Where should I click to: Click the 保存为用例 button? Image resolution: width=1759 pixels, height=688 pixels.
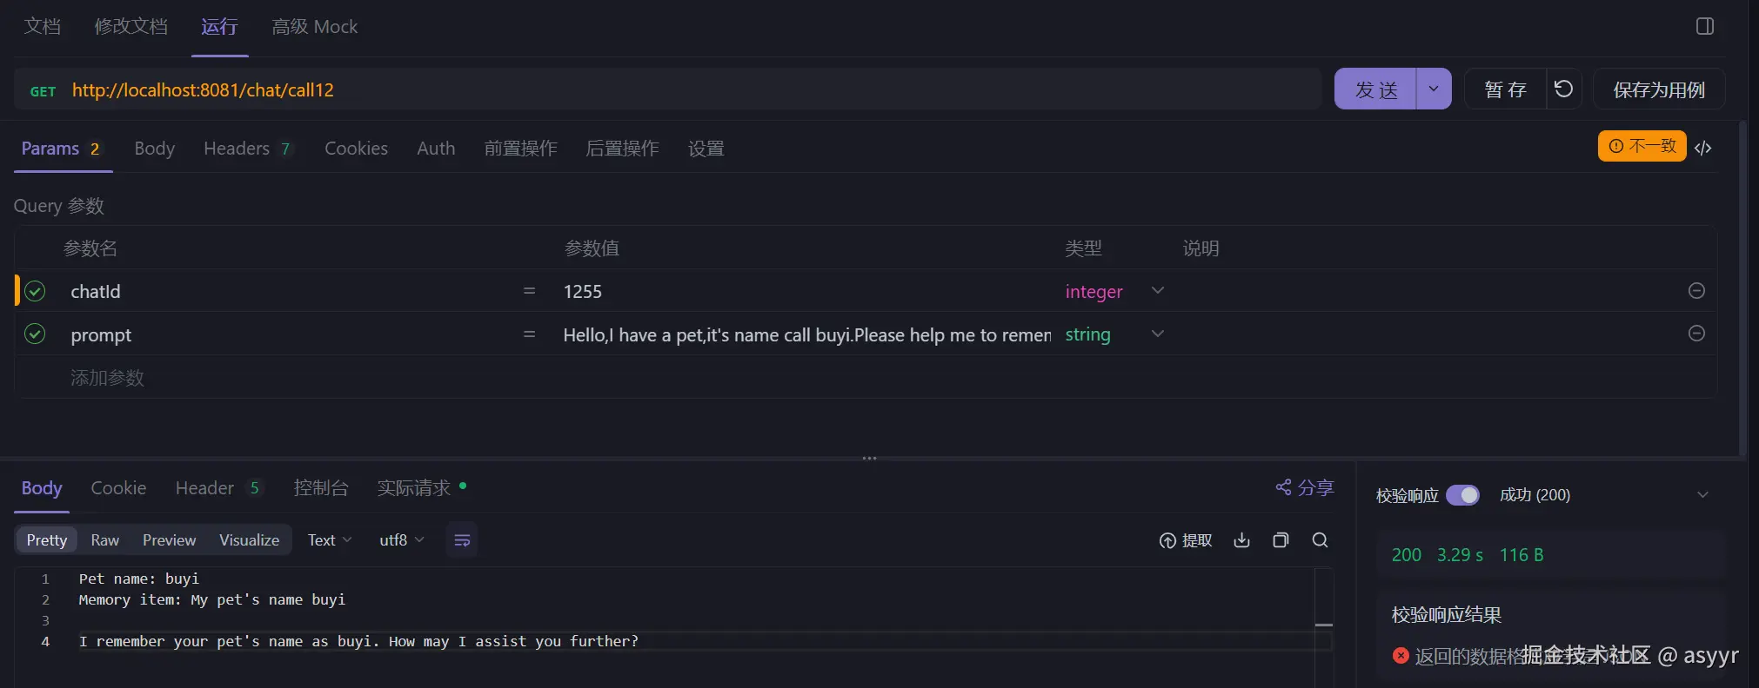[1658, 89]
